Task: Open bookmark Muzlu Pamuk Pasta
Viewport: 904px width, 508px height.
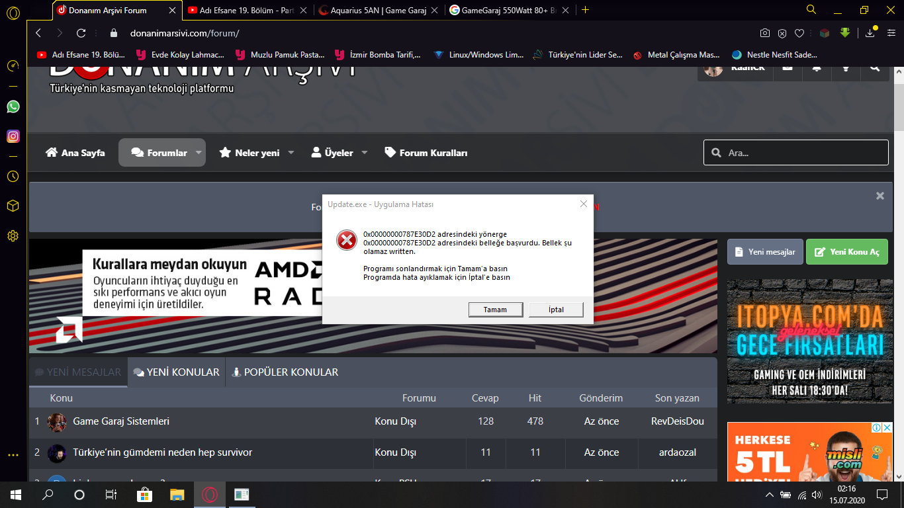Action: coord(279,55)
